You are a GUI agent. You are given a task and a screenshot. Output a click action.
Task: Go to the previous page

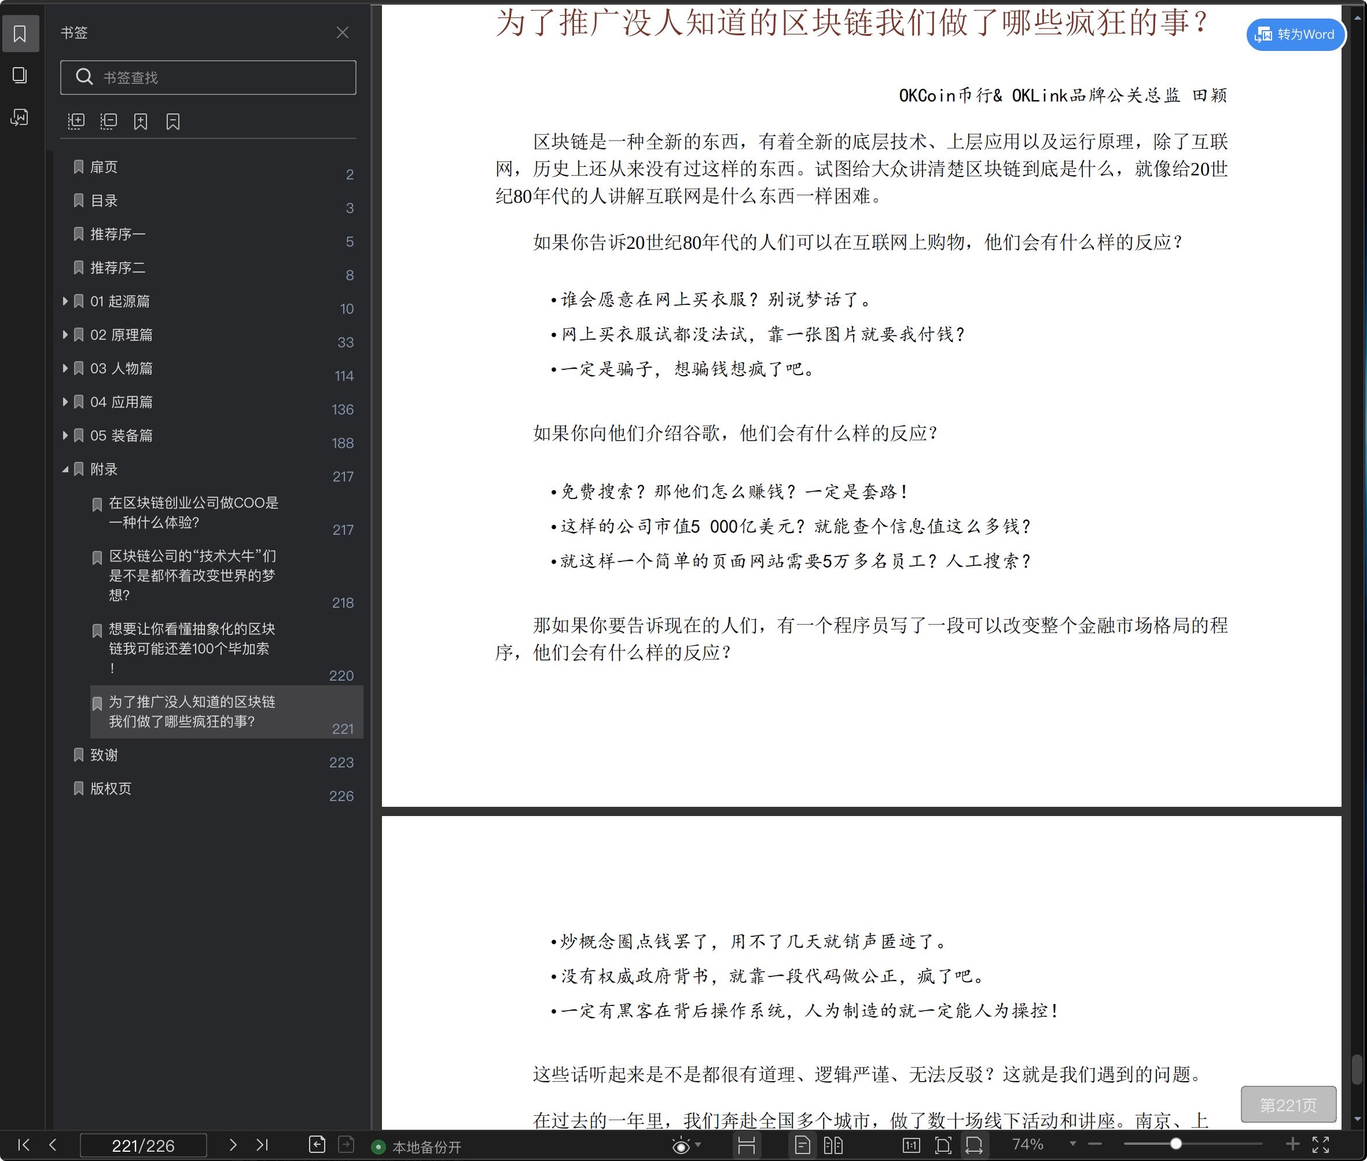(x=53, y=1145)
